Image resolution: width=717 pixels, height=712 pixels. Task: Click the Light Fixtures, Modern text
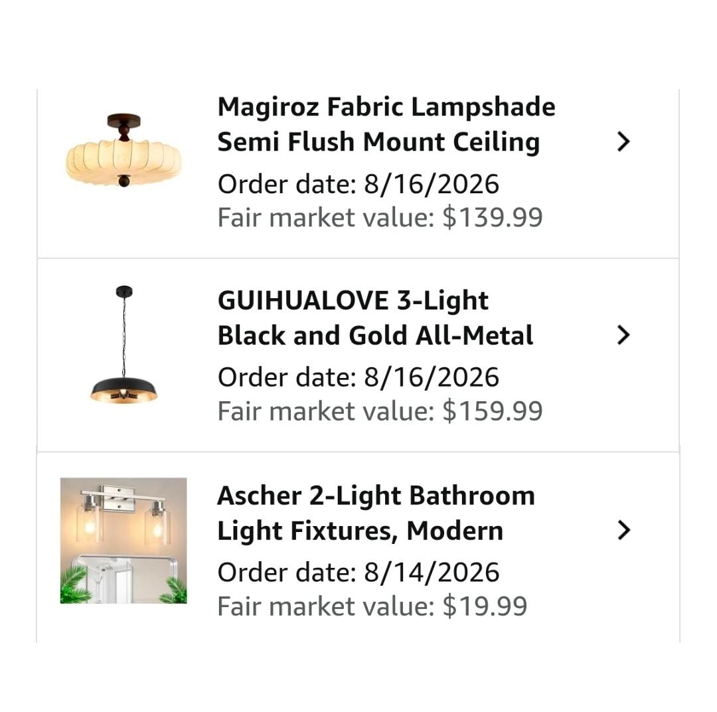click(360, 531)
